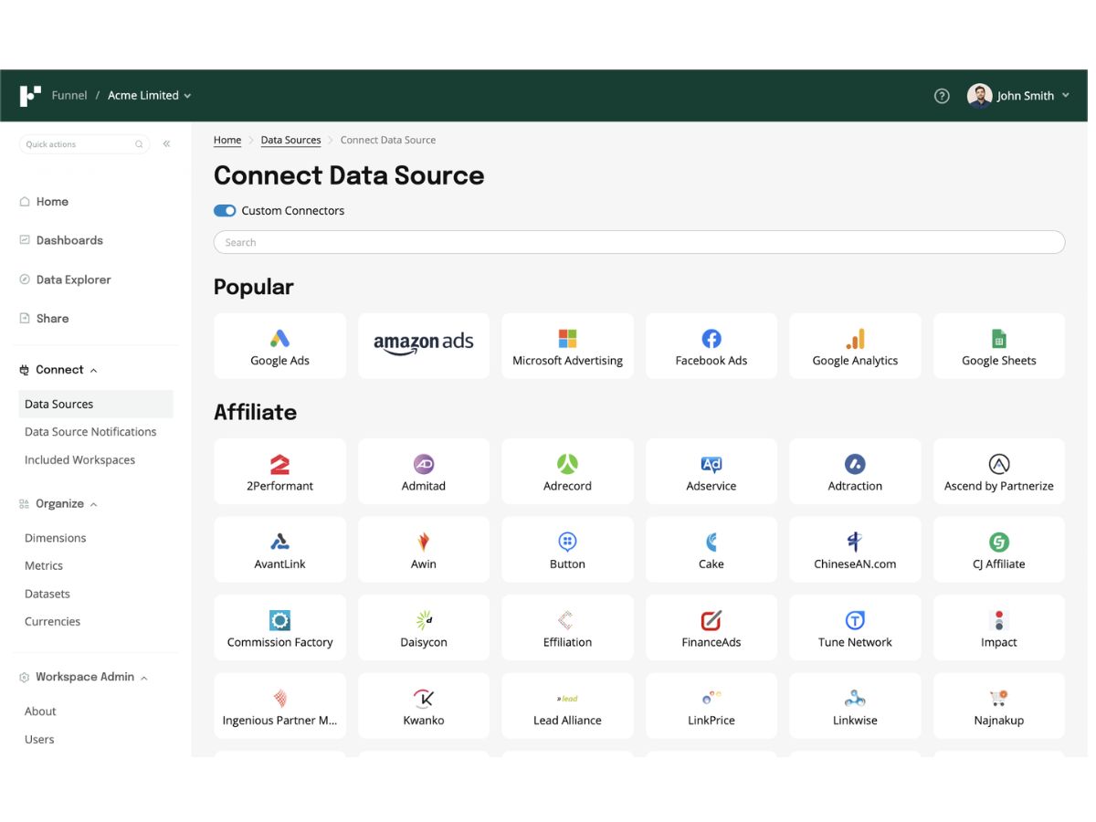Select the CJ Affiliate connector

tap(999, 550)
